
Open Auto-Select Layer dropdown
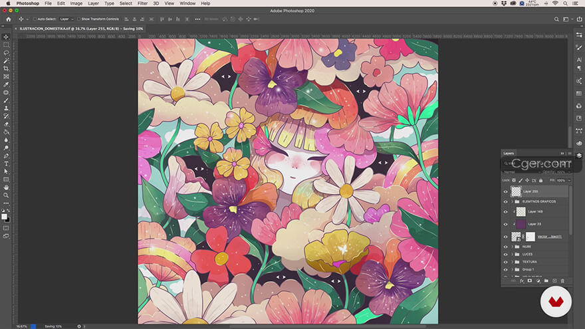pos(66,19)
